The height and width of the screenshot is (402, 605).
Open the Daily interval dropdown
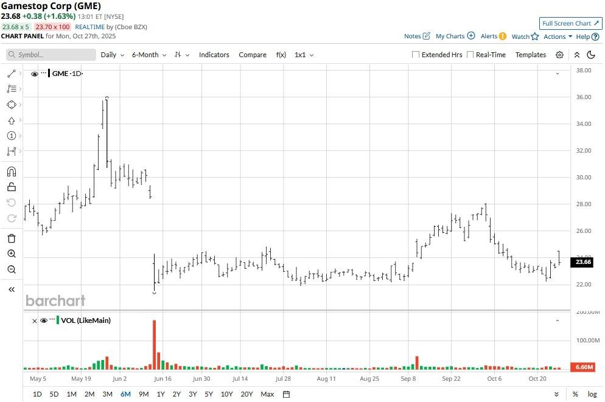coord(112,55)
